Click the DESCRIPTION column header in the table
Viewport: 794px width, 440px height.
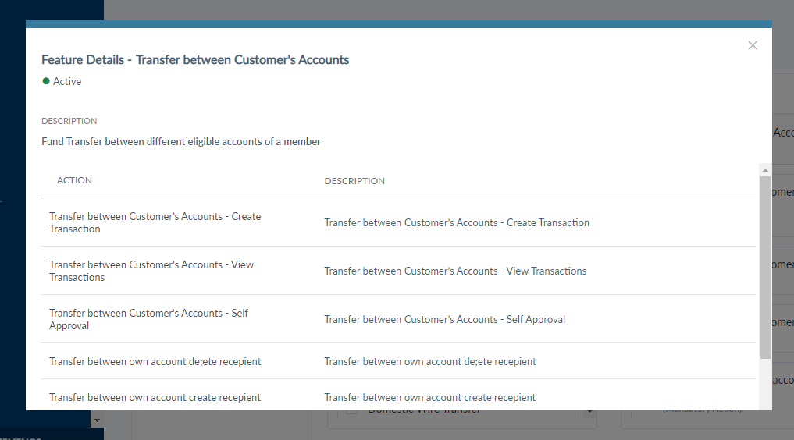(354, 181)
